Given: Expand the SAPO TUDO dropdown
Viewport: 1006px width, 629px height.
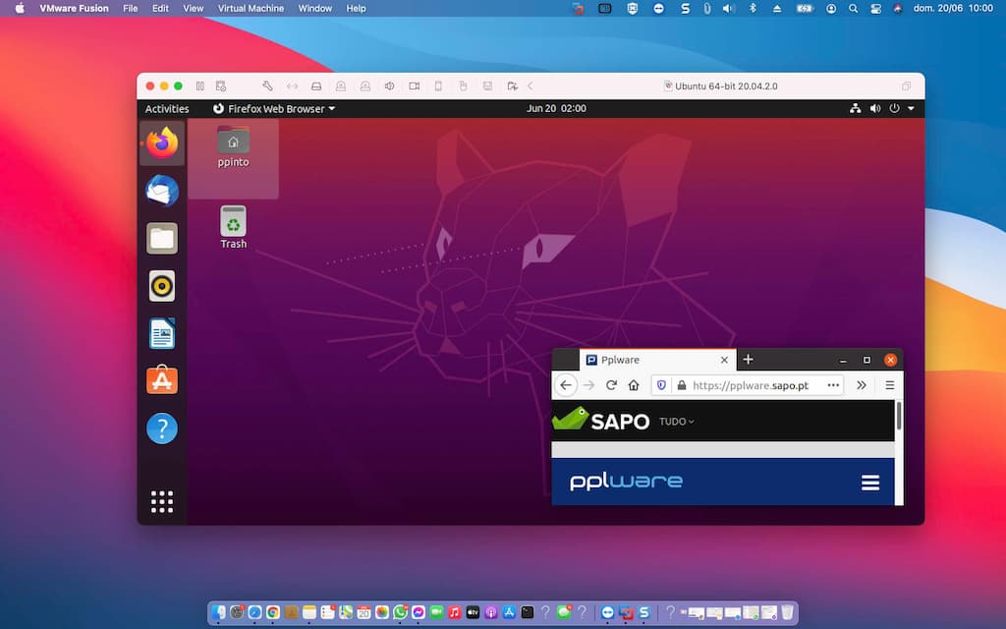Looking at the screenshot, I should click(x=676, y=422).
